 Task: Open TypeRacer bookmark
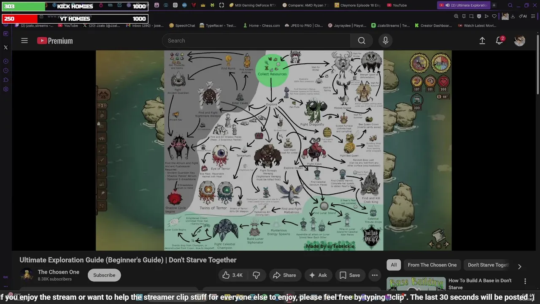(218, 25)
